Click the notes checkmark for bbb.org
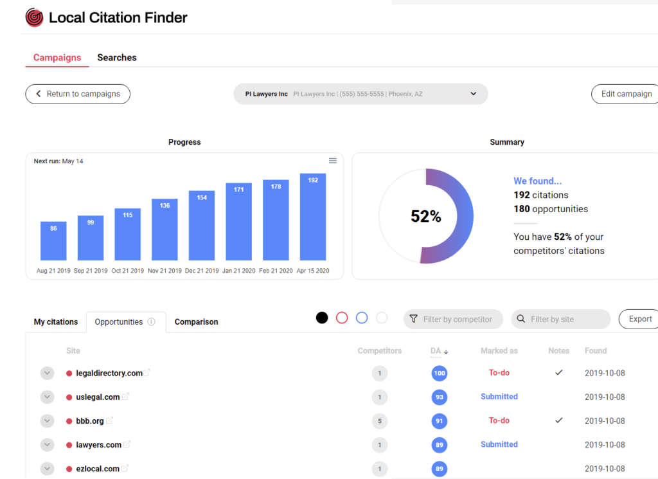 point(558,420)
